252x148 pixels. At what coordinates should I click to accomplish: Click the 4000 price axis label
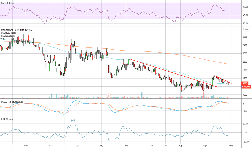click(245, 95)
